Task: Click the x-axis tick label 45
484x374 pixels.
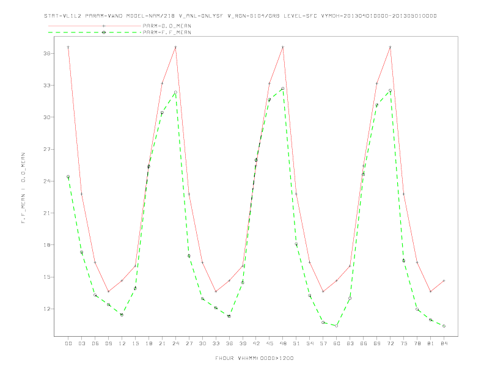Action: [x=269, y=343]
